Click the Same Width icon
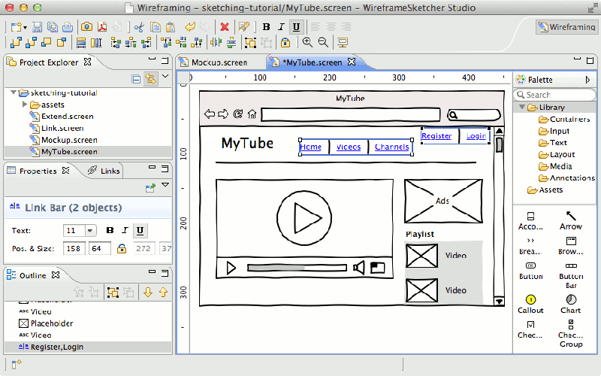This screenshot has width=601, height=376. pyautogui.click(x=81, y=43)
